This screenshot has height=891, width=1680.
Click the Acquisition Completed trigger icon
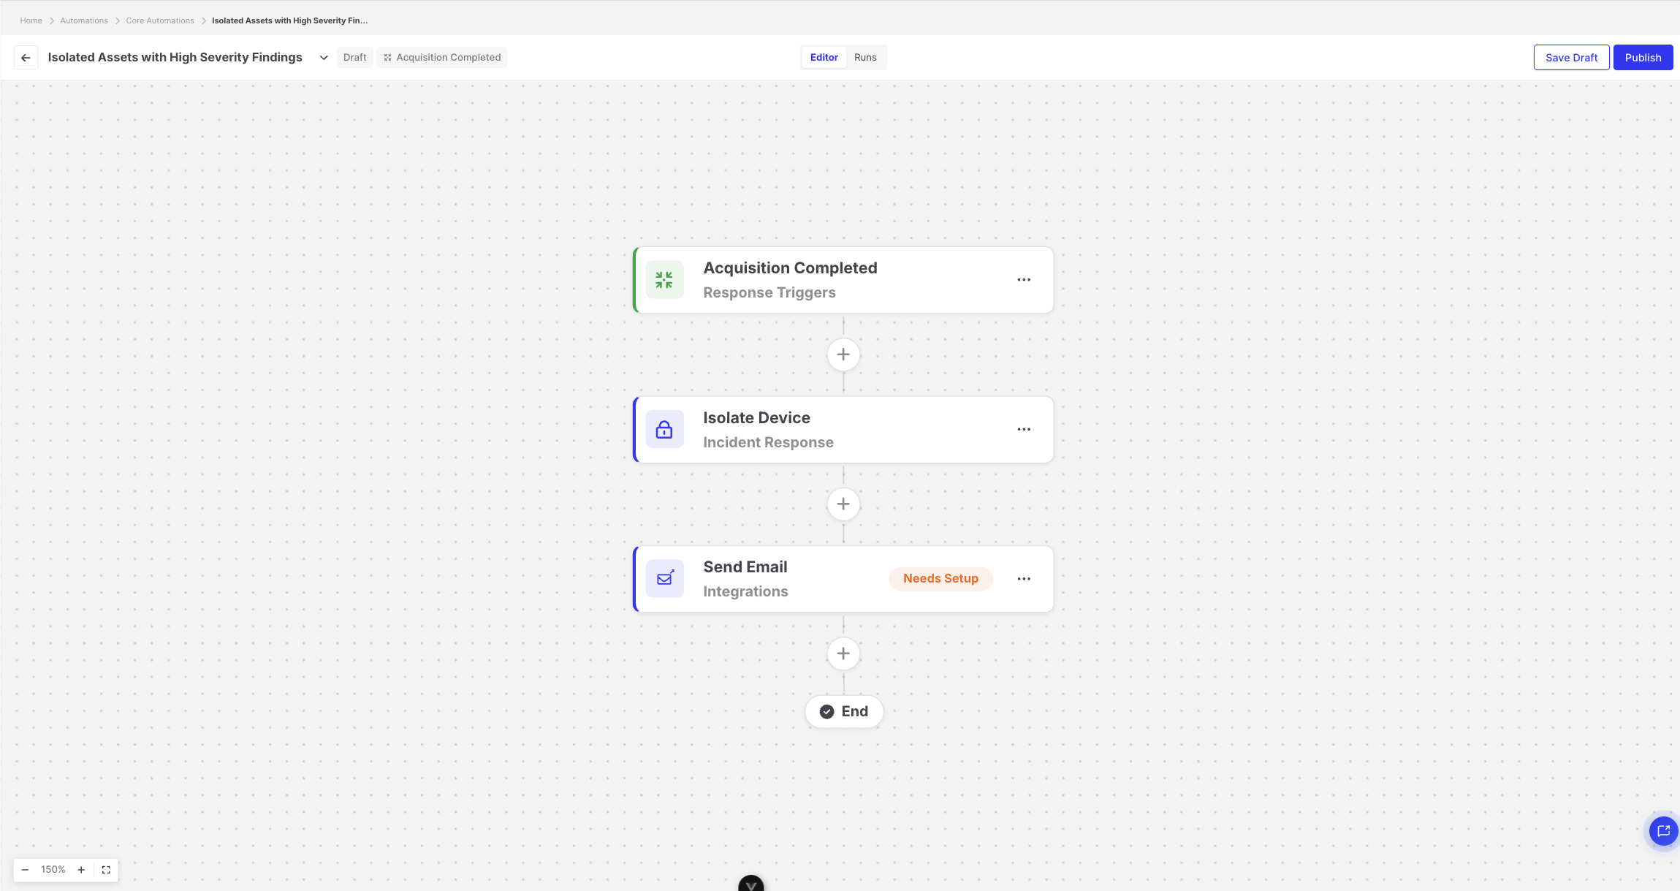tap(664, 280)
